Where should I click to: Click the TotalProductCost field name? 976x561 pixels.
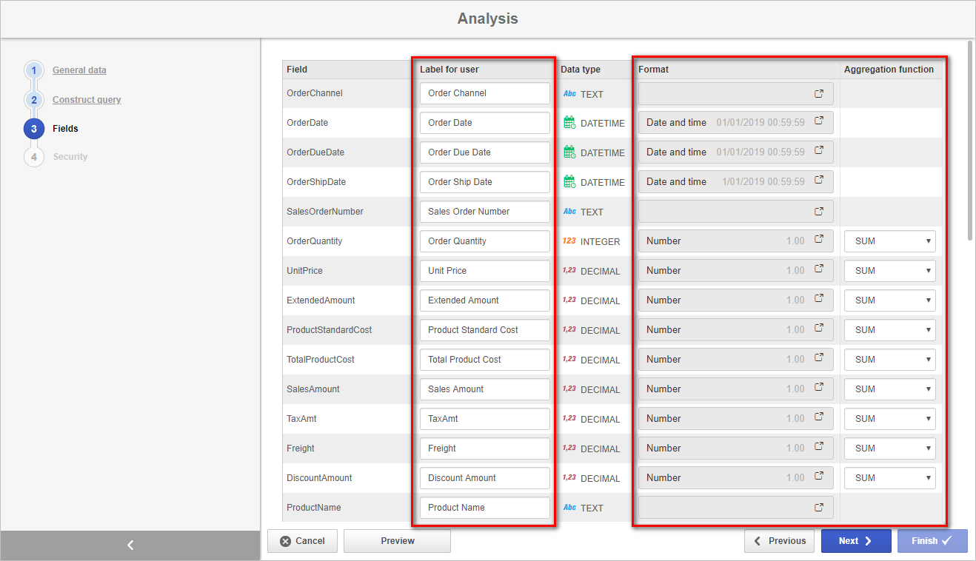coord(321,360)
